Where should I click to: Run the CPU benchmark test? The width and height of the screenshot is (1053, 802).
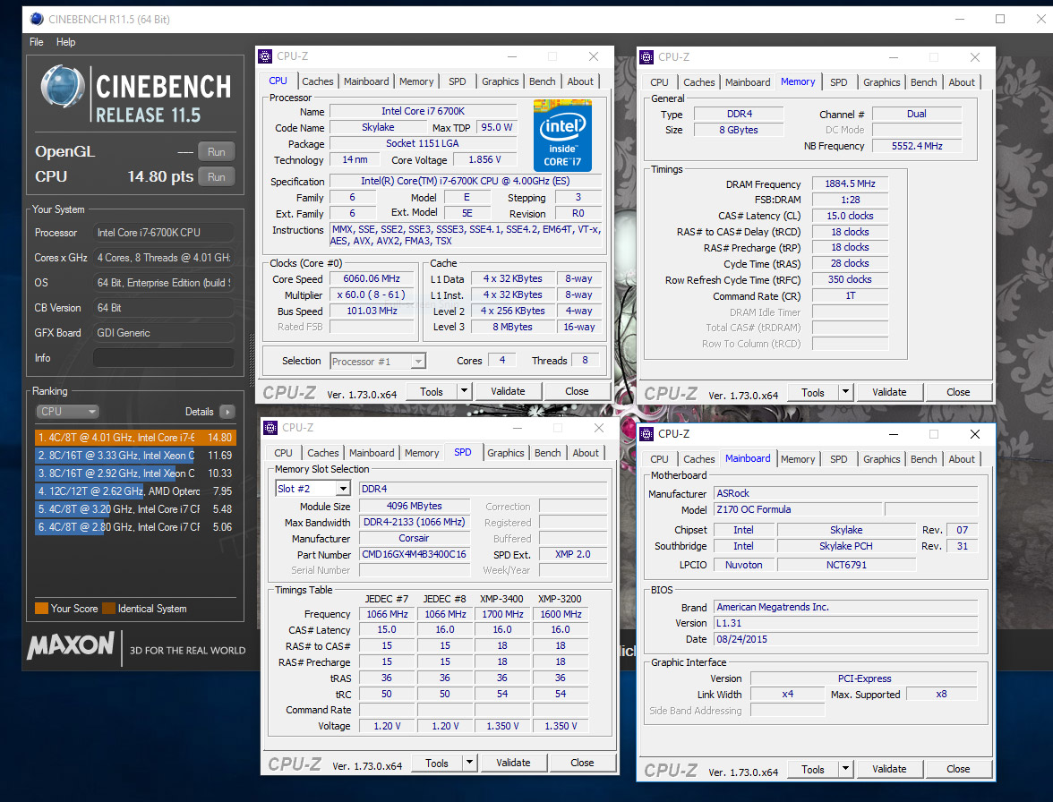tap(217, 177)
